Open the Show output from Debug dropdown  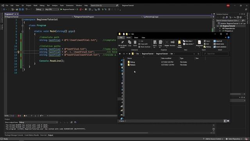tap(38, 122)
